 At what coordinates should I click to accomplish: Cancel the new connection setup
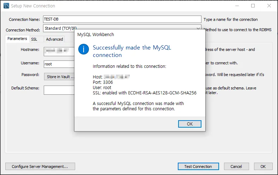pos(236,166)
